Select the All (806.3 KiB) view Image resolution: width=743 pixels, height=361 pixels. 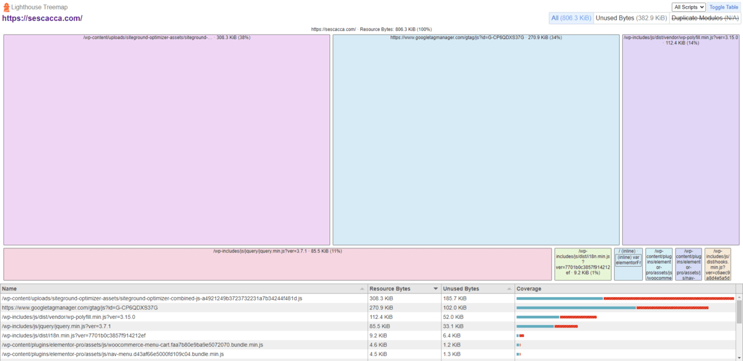pos(571,18)
